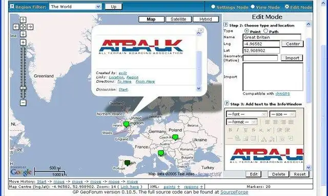Open the 'From Here' directions link
Image resolution: width=328 pixels, height=196 pixels.
point(146,82)
